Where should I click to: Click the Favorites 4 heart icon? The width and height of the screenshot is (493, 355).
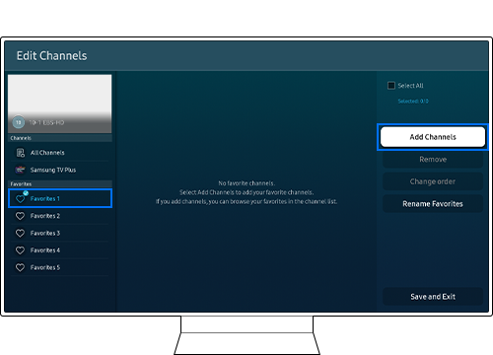20,250
